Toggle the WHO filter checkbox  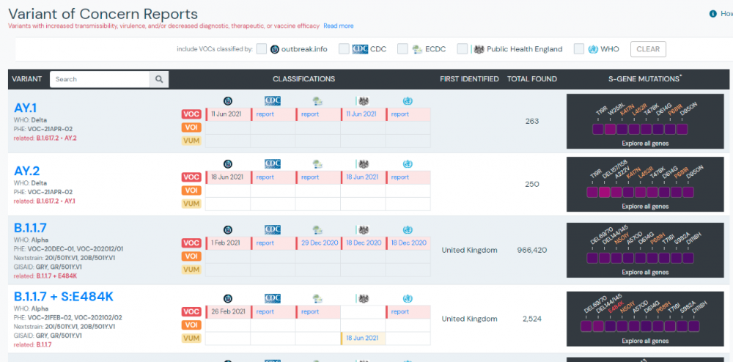579,49
